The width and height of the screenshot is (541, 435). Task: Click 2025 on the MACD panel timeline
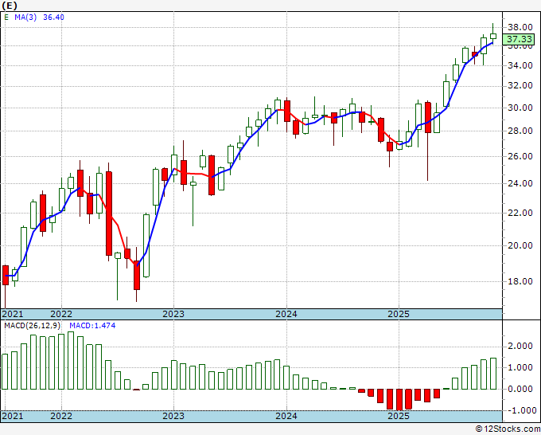(399, 416)
